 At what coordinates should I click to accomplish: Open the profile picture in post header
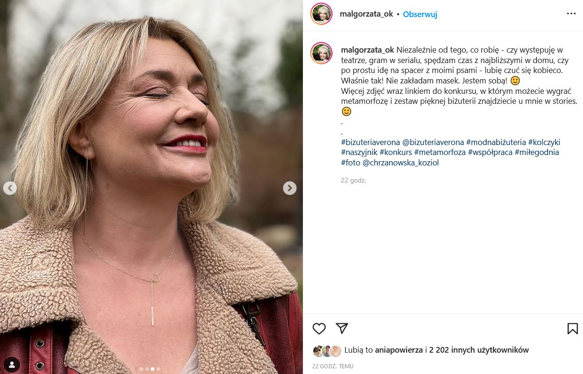(x=321, y=14)
